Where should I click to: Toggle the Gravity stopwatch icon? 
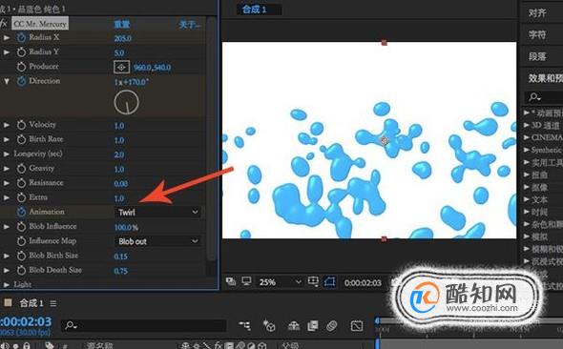click(x=21, y=169)
